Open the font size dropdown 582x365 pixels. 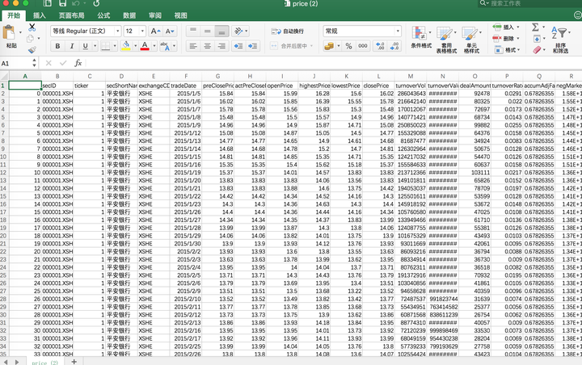pyautogui.click(x=142, y=31)
